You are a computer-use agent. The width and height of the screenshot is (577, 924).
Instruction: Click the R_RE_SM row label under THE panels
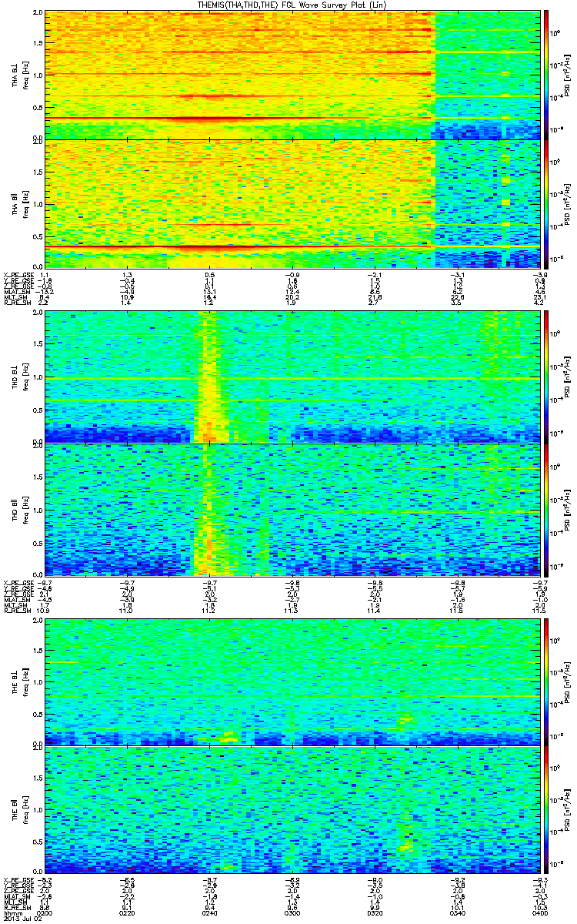coord(17,907)
